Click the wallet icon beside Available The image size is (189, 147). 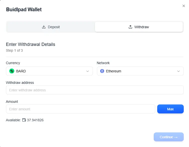coord(24,120)
